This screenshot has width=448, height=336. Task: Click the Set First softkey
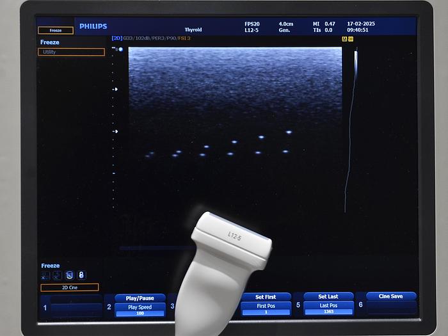[x=266, y=297]
